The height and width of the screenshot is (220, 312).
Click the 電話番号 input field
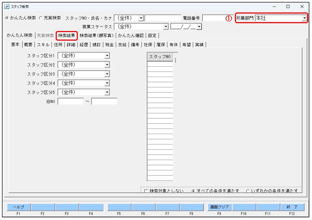217,18
